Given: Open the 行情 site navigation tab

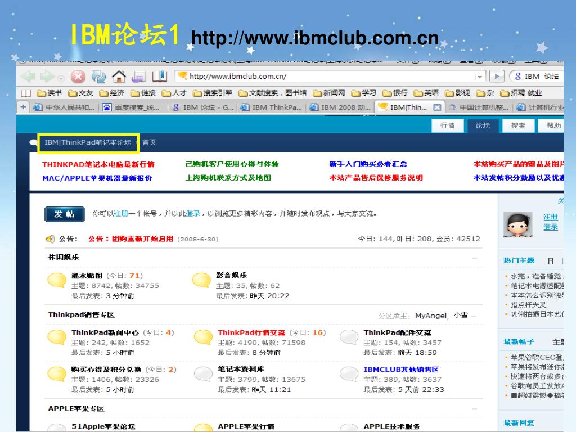Looking at the screenshot, I should coord(447,125).
